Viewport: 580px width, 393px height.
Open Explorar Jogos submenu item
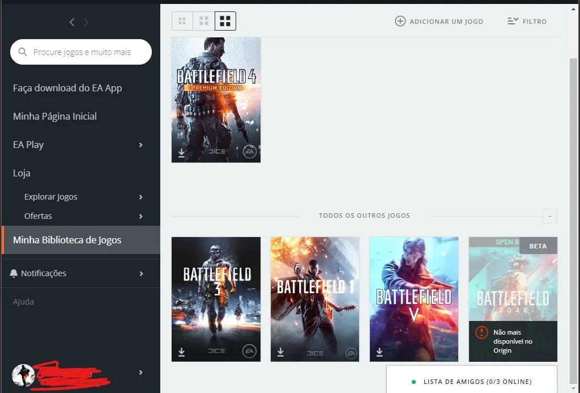point(50,197)
